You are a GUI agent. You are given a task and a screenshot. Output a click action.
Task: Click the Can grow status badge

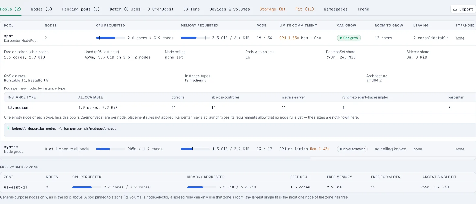[349, 38]
